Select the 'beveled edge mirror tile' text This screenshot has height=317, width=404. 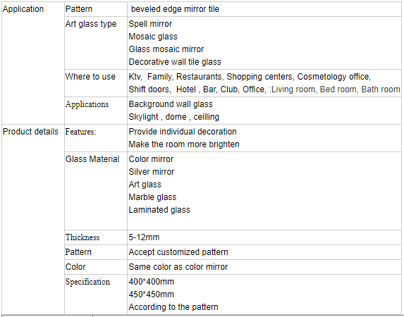coord(175,9)
